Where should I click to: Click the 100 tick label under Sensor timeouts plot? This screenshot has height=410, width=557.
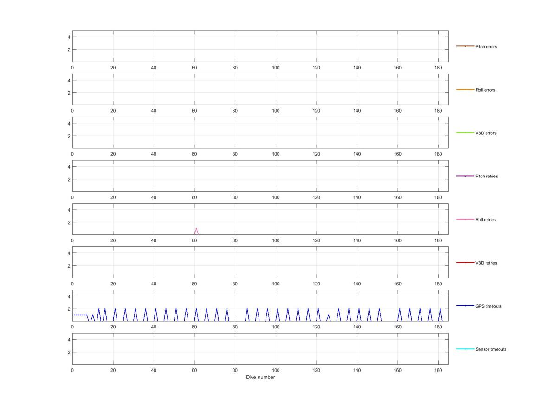(276, 370)
